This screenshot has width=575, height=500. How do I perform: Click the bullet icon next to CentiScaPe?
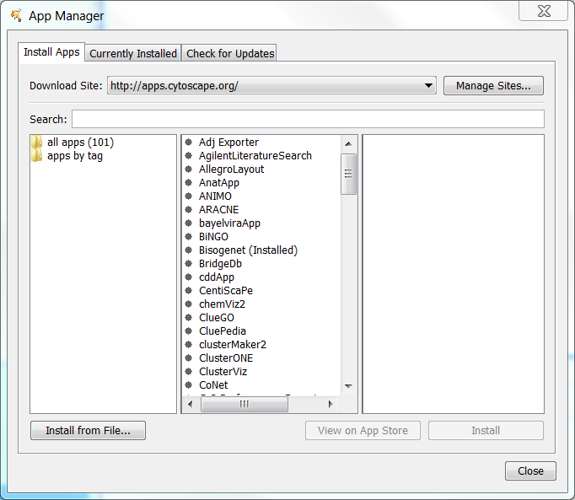(x=190, y=291)
